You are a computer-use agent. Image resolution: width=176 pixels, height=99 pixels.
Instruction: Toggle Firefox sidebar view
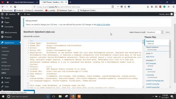(156, 7)
